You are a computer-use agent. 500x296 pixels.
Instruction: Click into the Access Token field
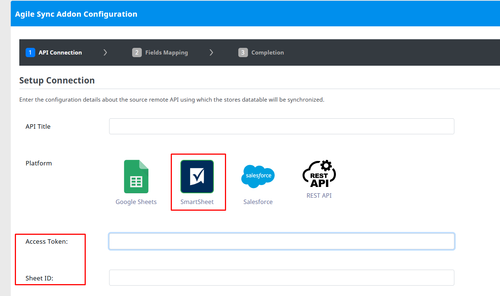pos(281,241)
